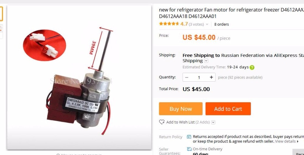Viewport: 304px width, 155px height.
Task: Click the green delivery time help icon
Action: [x=252, y=67]
